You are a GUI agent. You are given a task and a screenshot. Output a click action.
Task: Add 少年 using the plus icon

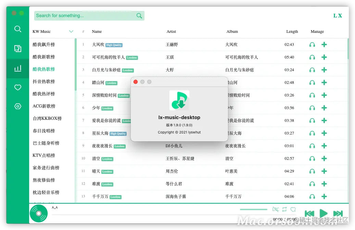pos(324,108)
